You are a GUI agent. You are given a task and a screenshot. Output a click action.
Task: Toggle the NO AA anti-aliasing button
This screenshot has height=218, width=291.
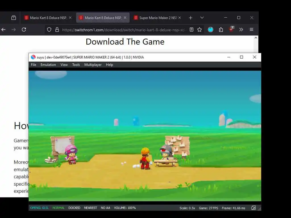(105, 208)
